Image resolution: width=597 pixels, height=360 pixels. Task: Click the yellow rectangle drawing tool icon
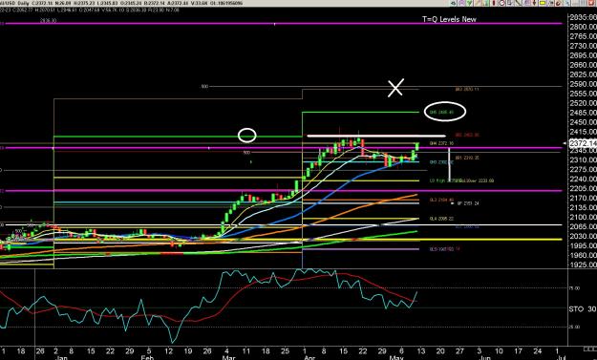543,3
